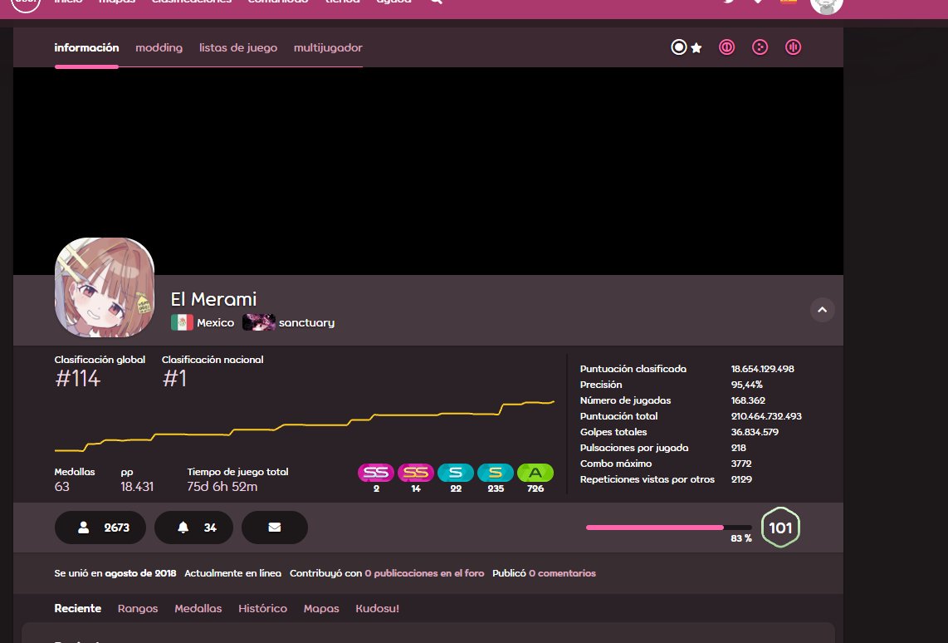Open the language selector flag dropdown
Screen dimensions: 948x643
click(x=788, y=2)
